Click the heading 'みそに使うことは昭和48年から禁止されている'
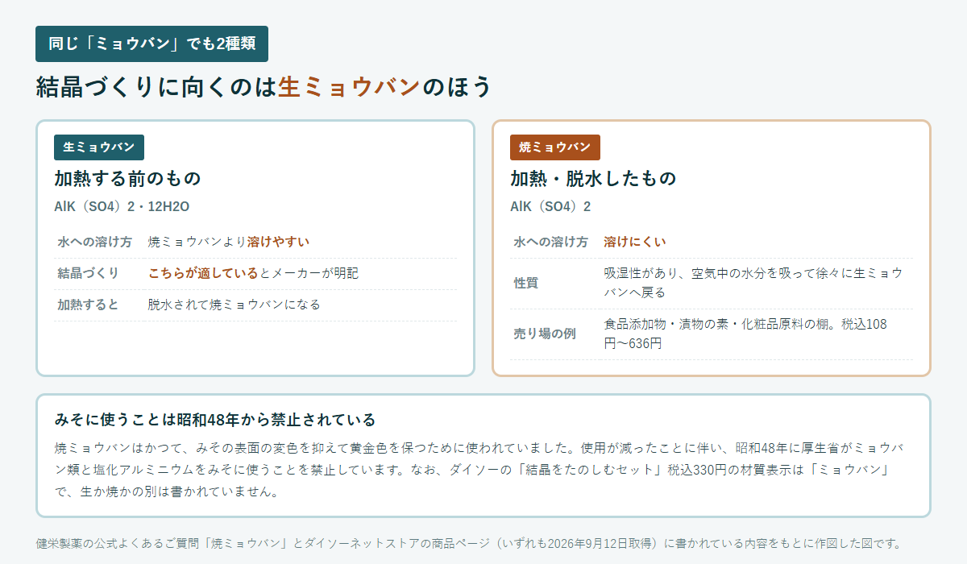Image resolution: width=967 pixels, height=564 pixels. tap(215, 420)
